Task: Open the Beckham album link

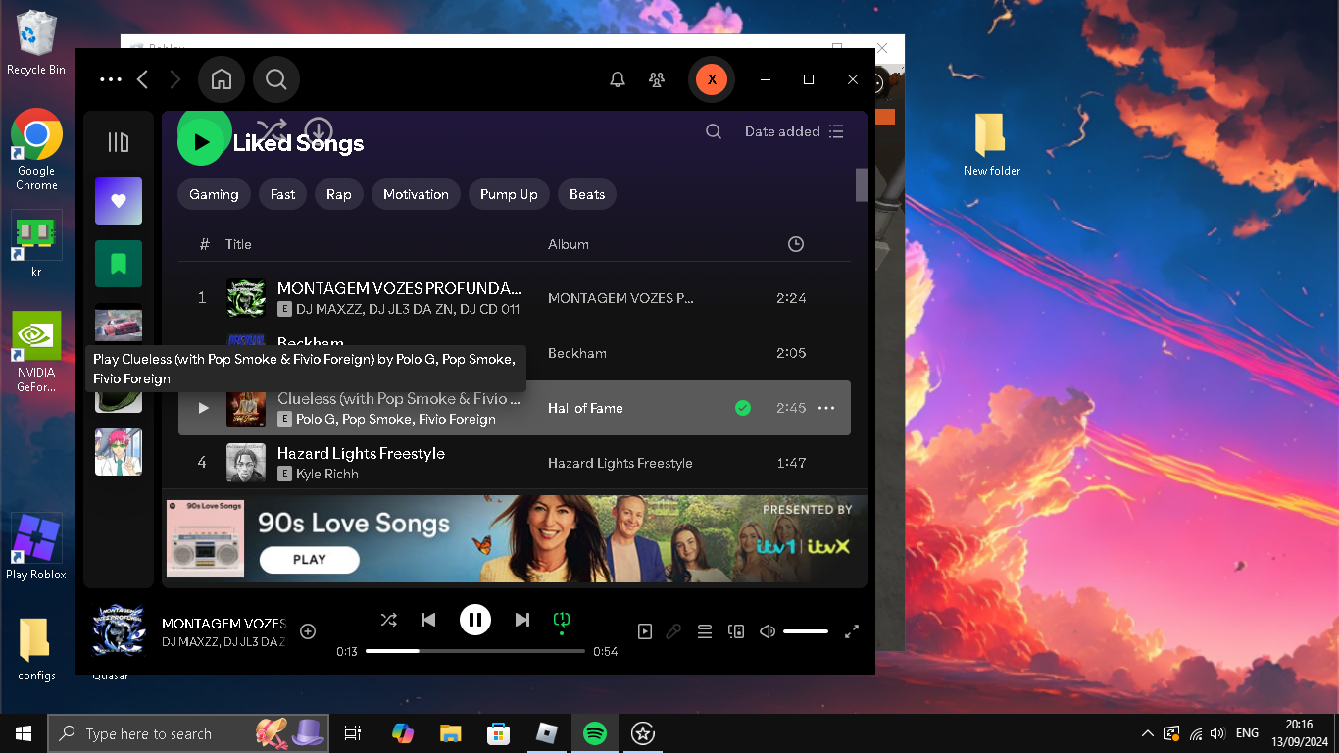Action: coord(577,353)
